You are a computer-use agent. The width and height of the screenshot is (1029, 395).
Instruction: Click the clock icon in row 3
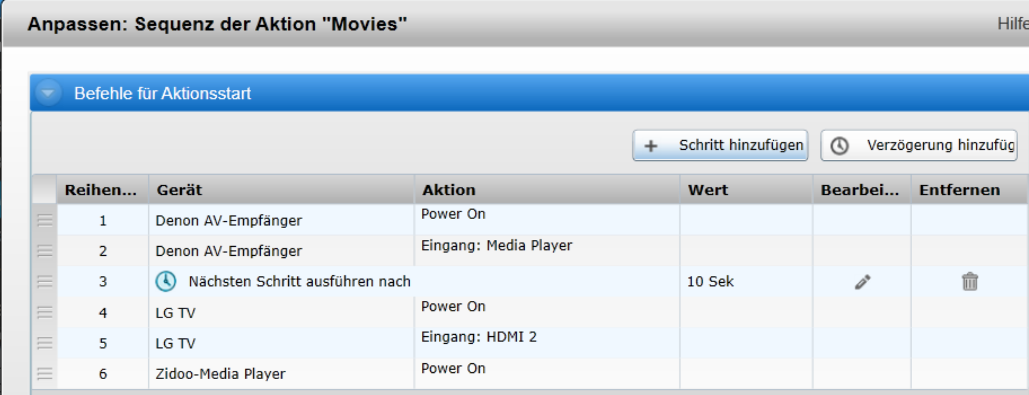[166, 281]
